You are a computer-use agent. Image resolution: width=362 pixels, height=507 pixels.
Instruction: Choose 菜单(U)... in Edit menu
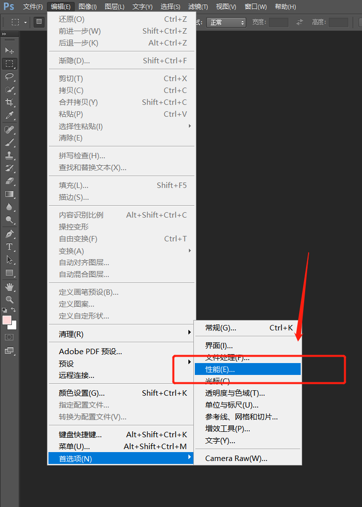121,447
